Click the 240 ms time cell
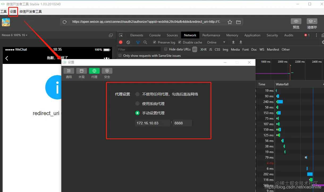Screen dimensions: 324x192 point(268,102)
